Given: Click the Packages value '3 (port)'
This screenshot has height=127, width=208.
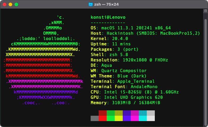Looking at the screenshot, I should (x=128, y=49).
